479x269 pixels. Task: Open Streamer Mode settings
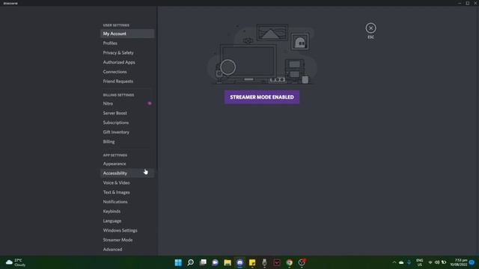[127, 240]
